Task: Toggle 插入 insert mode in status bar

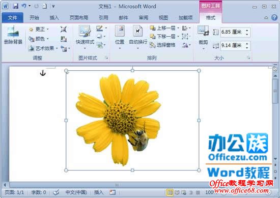Action: coord(99,192)
